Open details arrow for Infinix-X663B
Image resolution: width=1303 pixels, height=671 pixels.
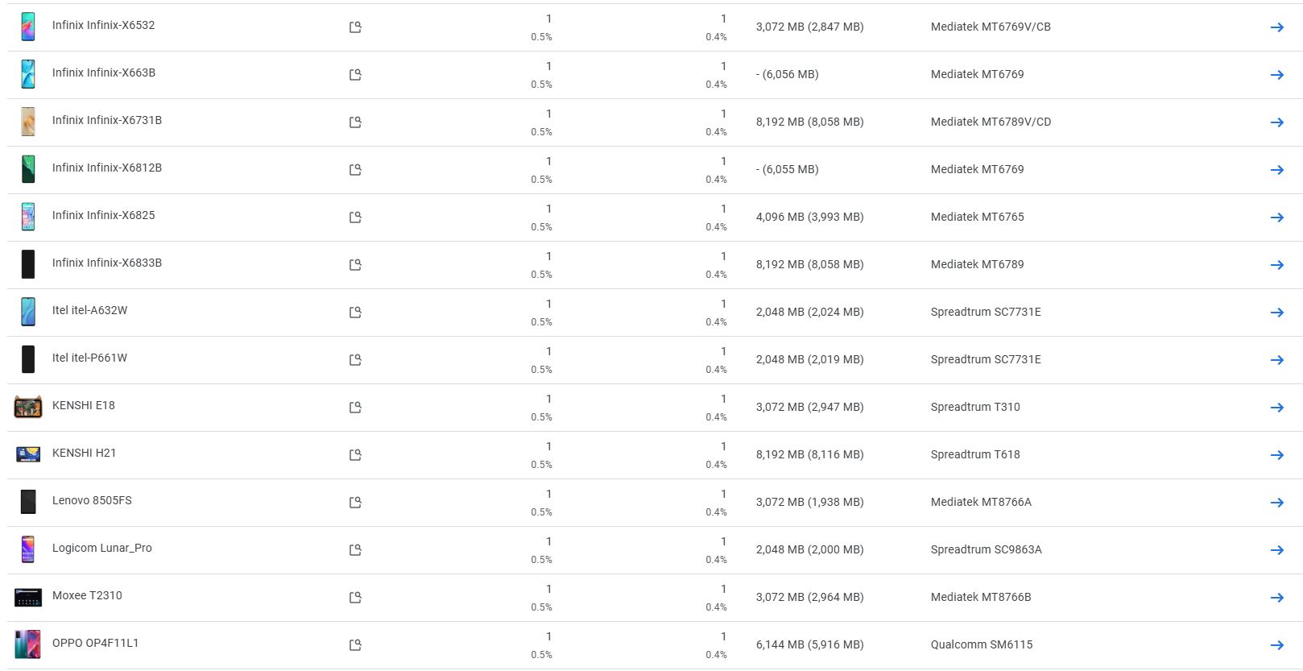tap(1276, 75)
